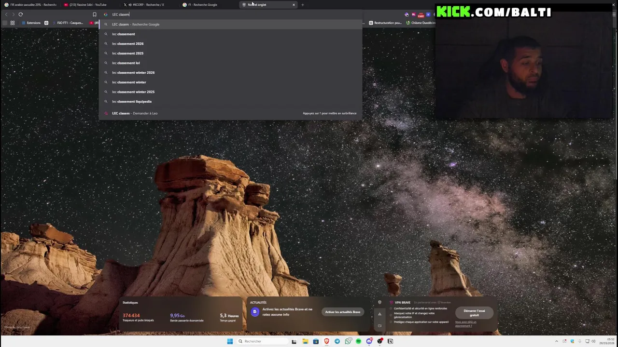Viewport: 618px width, 347px height.
Task: Open Brave browser from the taskbar
Action: tap(326, 341)
